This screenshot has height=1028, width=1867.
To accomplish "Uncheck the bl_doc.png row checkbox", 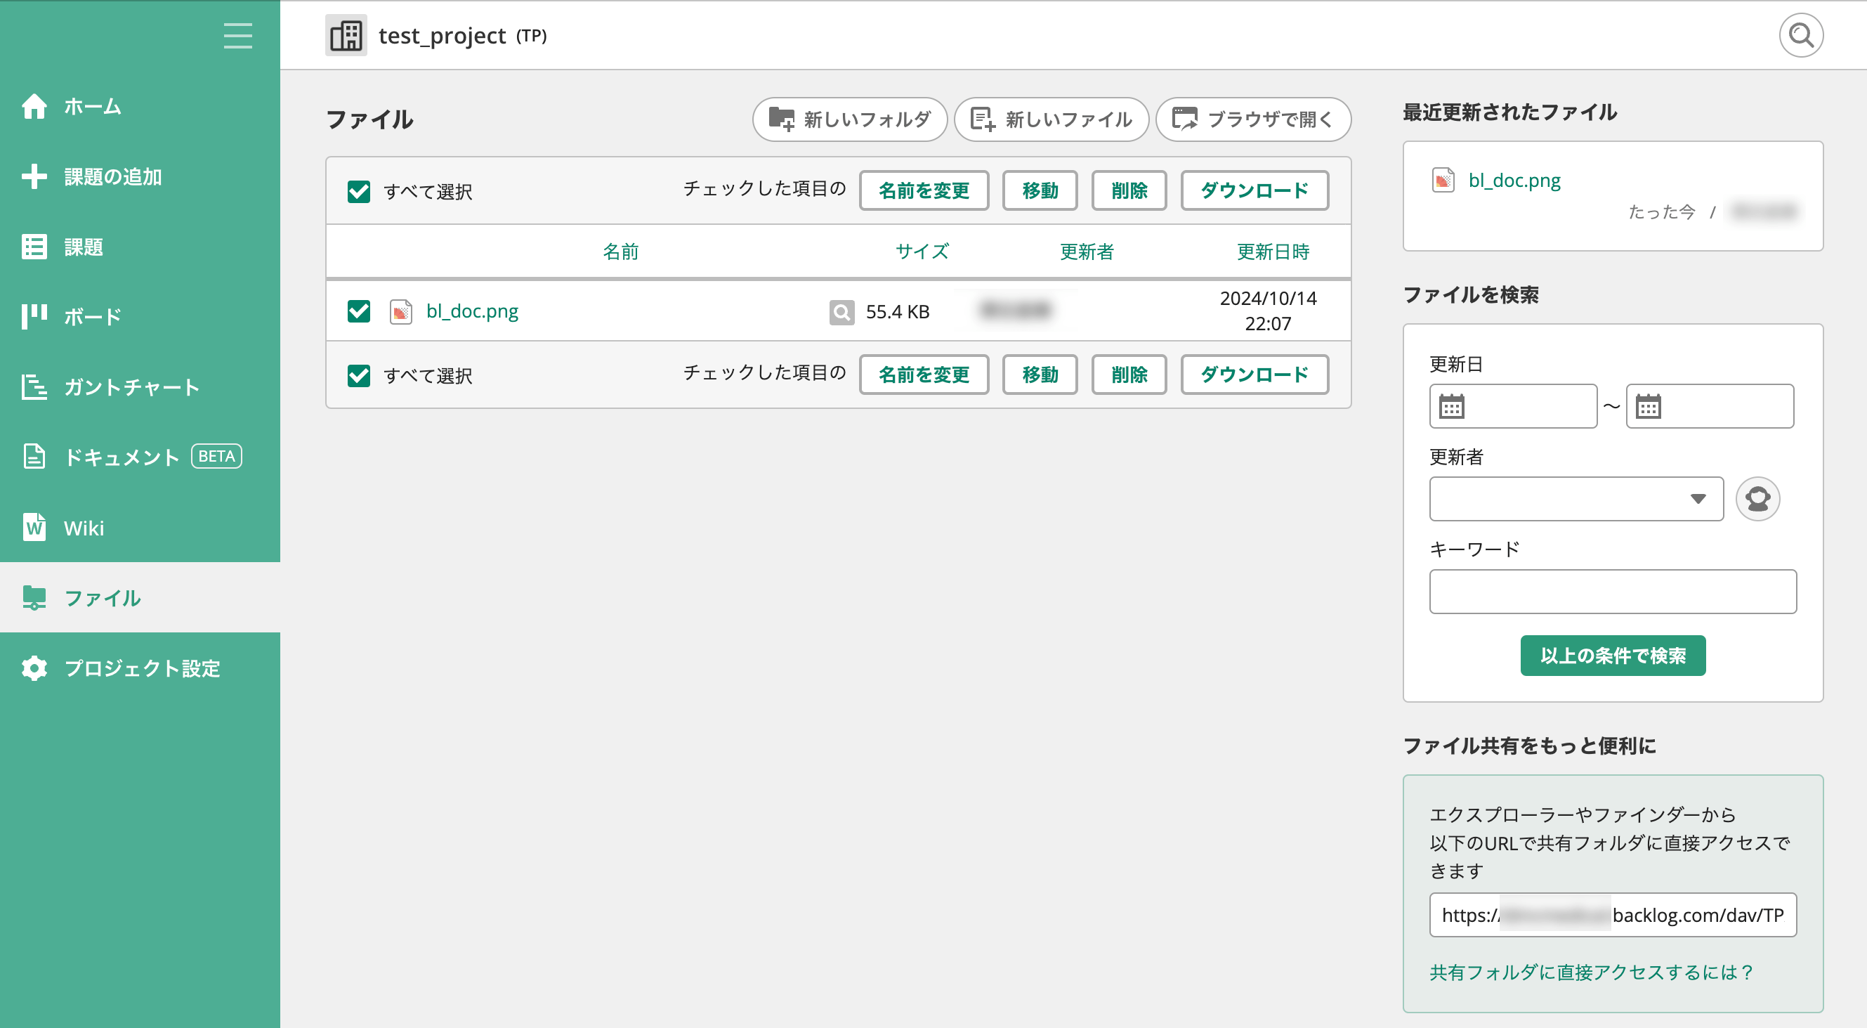I will tap(359, 311).
